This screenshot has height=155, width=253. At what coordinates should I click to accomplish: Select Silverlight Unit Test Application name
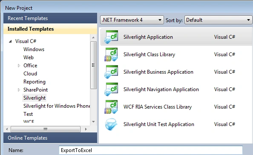click(159, 124)
